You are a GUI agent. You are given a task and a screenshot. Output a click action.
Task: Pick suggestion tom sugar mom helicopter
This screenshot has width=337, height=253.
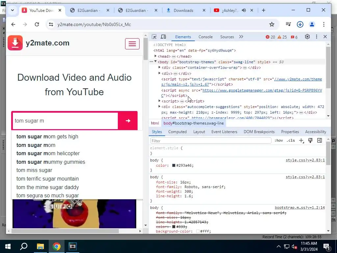click(48, 154)
